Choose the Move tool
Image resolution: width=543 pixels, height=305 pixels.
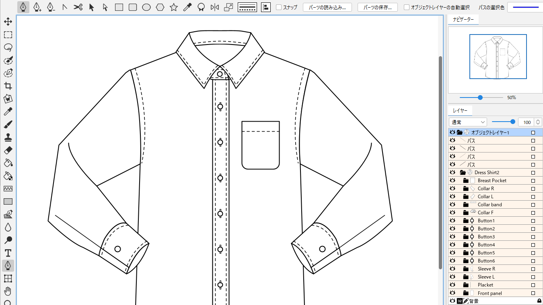[x=8, y=22]
